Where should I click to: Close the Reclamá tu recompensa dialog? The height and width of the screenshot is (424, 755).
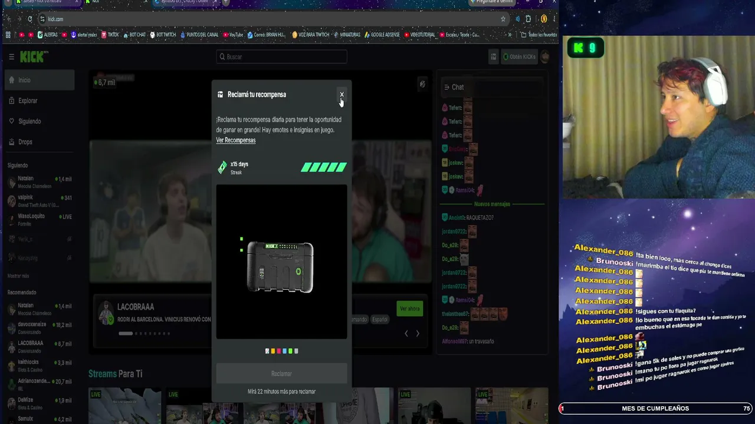[342, 94]
